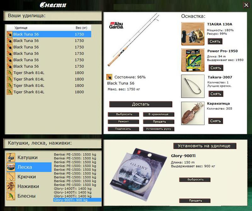Select the first Glory-1400Ti line entry
252x211 pixels.
(x=73, y=189)
